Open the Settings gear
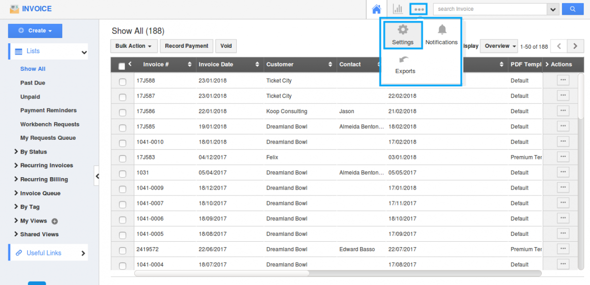 (x=403, y=34)
